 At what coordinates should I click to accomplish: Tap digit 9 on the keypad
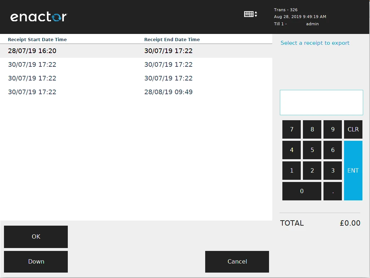click(x=332, y=129)
